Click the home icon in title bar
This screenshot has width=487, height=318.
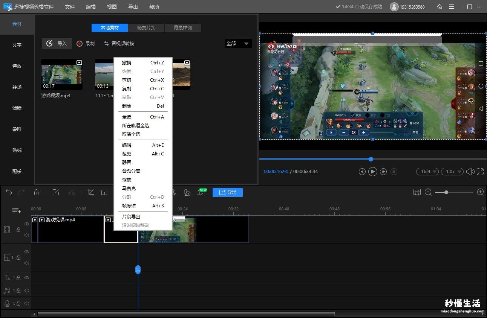tap(440, 7)
